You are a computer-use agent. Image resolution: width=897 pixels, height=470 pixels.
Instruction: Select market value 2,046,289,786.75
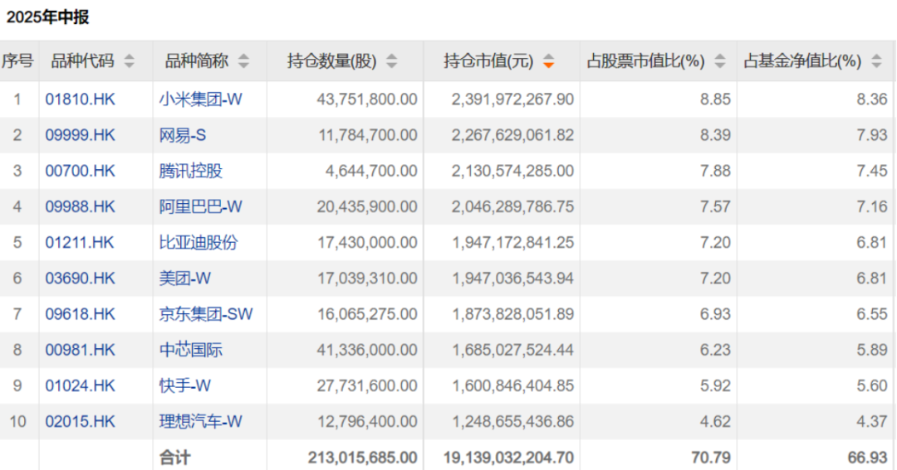pyautogui.click(x=512, y=206)
